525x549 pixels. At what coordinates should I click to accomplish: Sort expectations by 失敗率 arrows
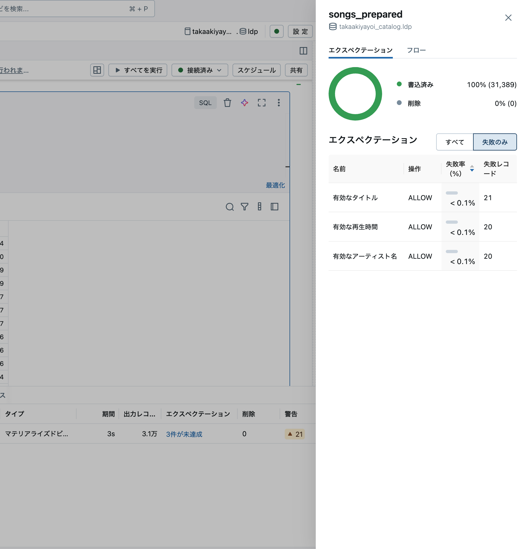coord(472,169)
